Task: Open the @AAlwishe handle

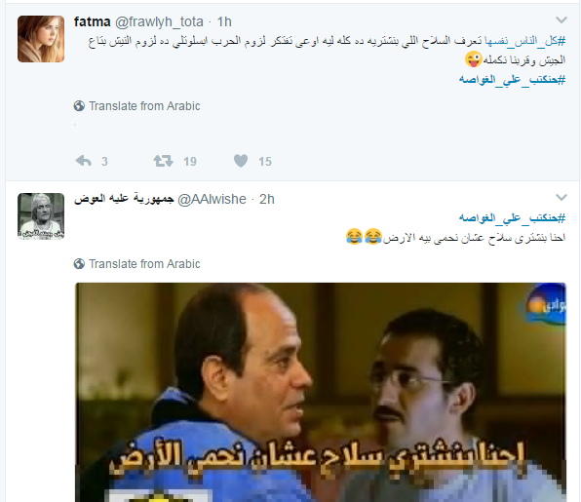Action: pyautogui.click(x=212, y=199)
